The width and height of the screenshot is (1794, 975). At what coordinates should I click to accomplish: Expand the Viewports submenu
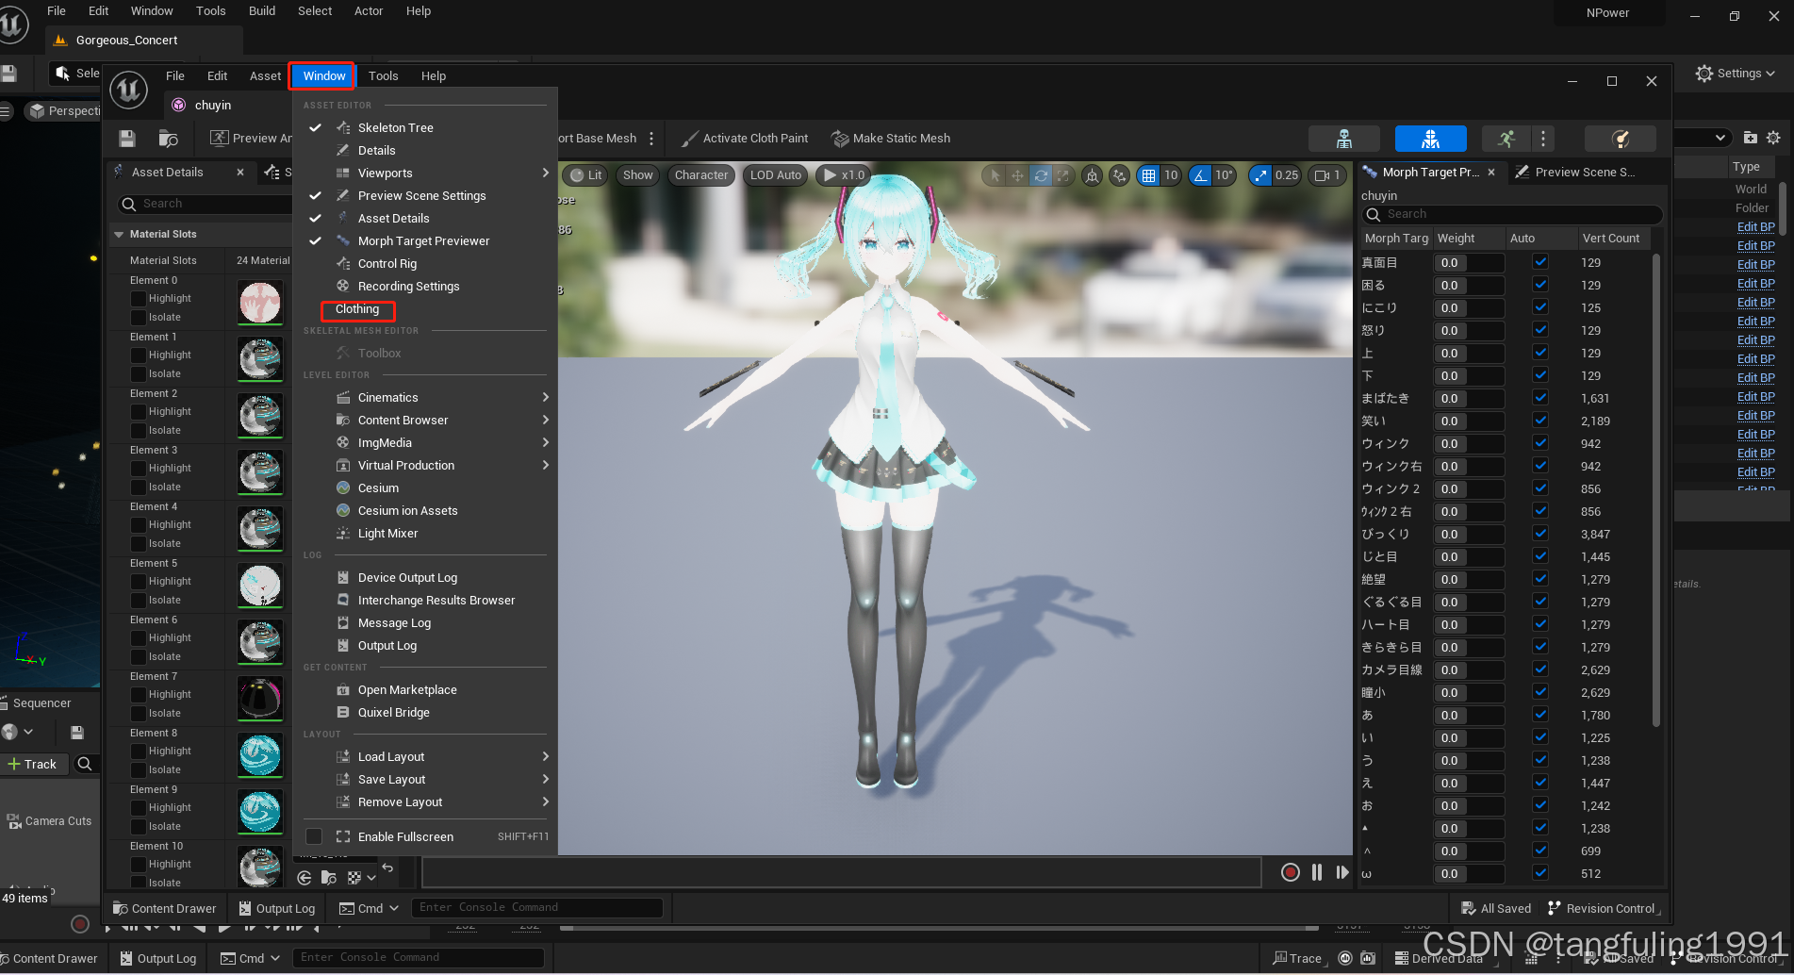(x=425, y=174)
